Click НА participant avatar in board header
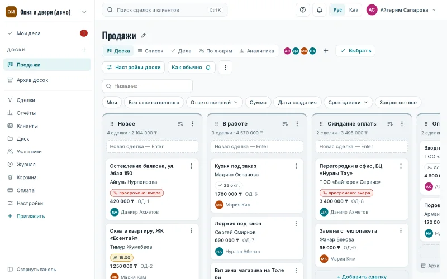 pyautogui.click(x=312, y=51)
